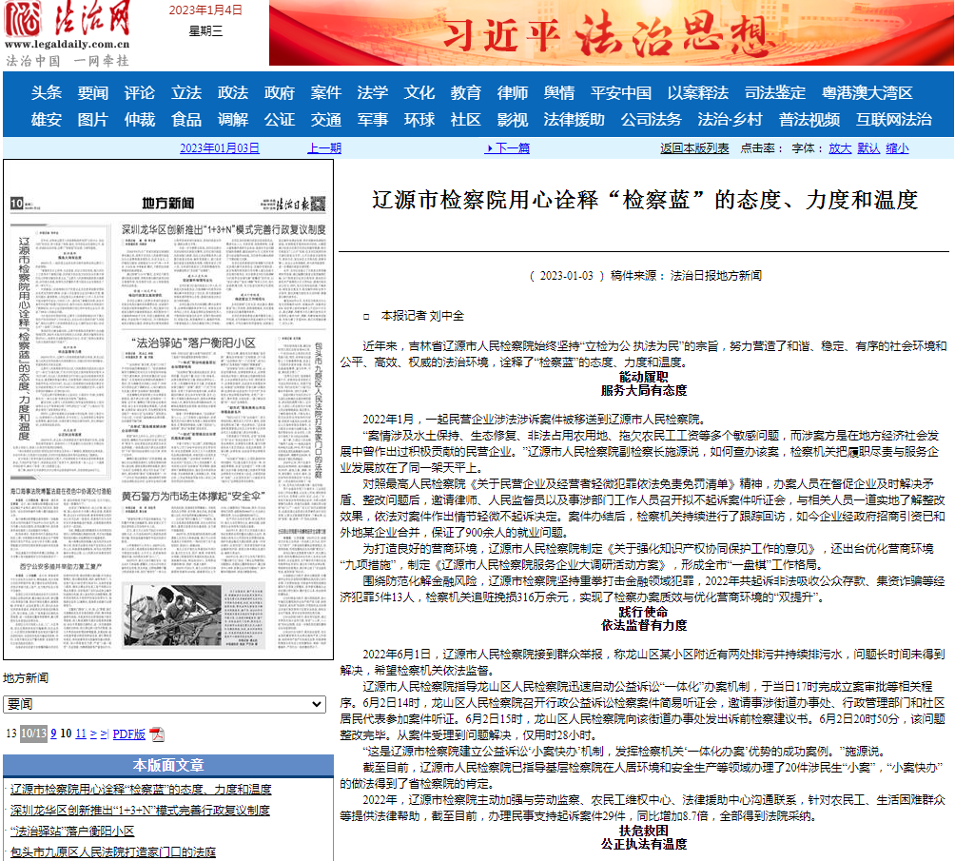Jump to last page arrow in pagination
Screen dimensions: 955x861
point(105,734)
